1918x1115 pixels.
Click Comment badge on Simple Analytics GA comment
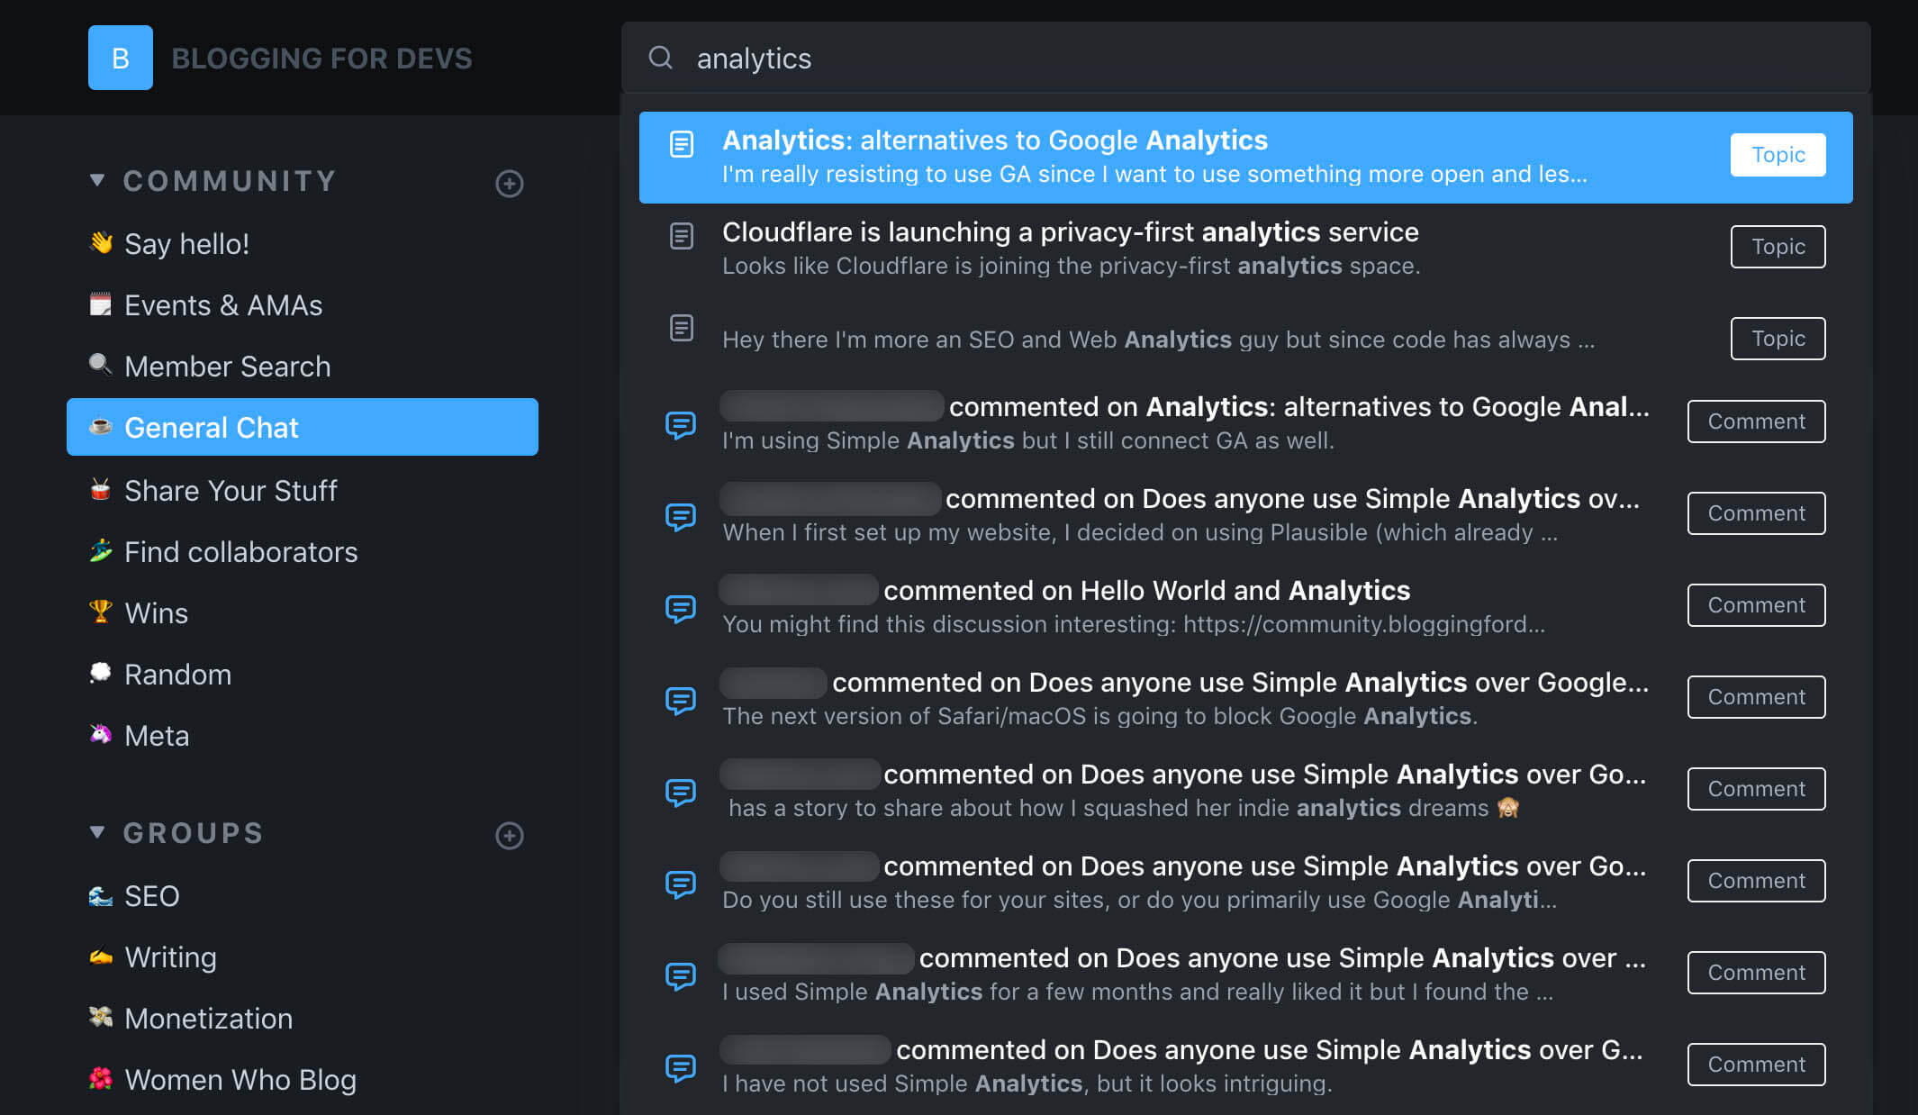[1756, 422]
